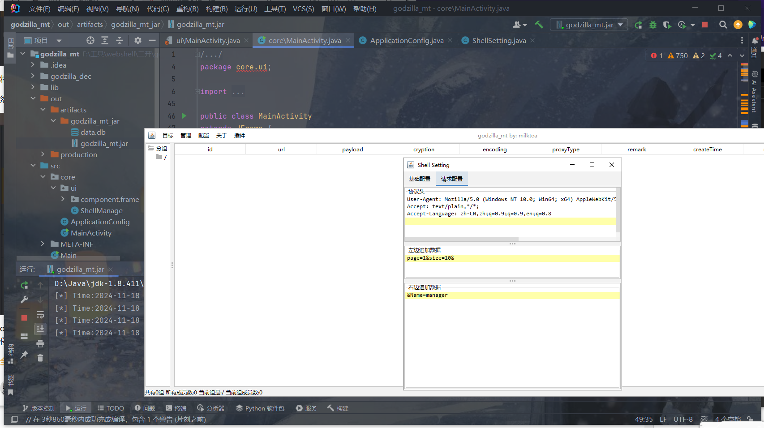This screenshot has height=428, width=764.
Task: Open the 重构(R) menu
Action: 187,9
